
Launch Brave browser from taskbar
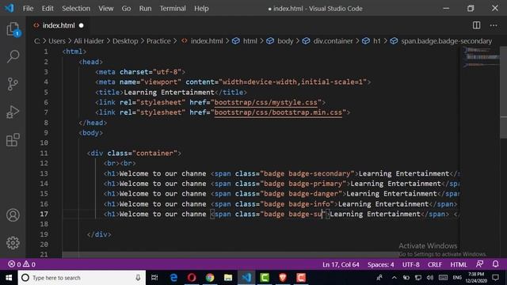pos(283,278)
